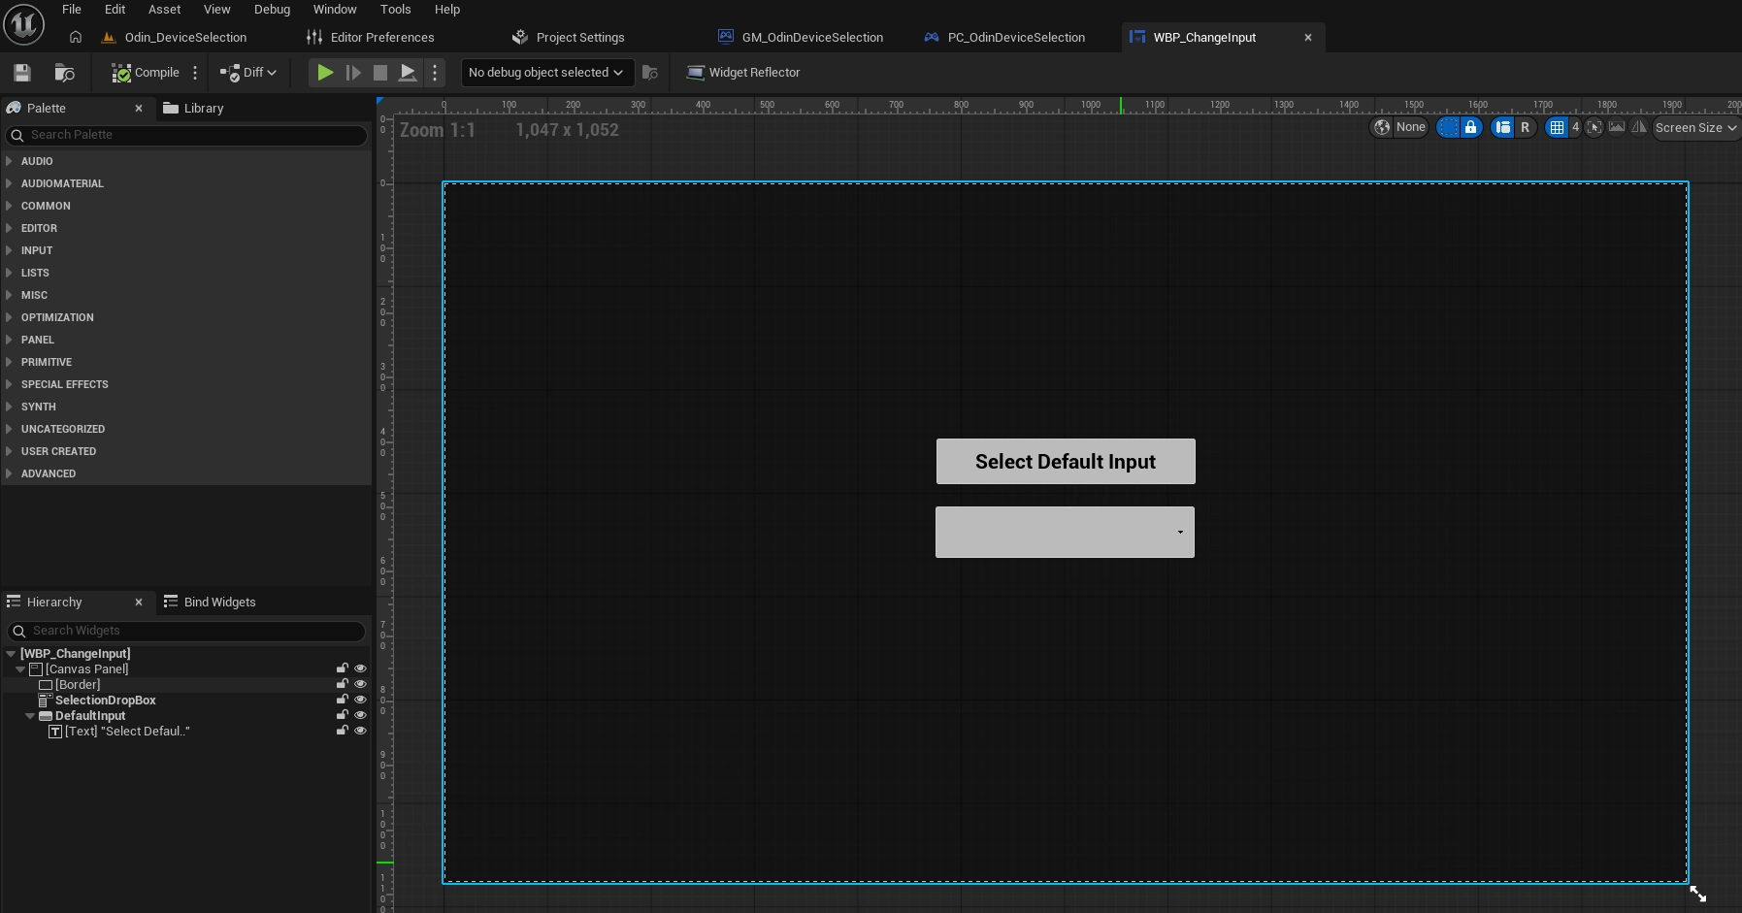Collapse the Canvas Panel tree node
The width and height of the screenshot is (1742, 913).
click(20, 669)
